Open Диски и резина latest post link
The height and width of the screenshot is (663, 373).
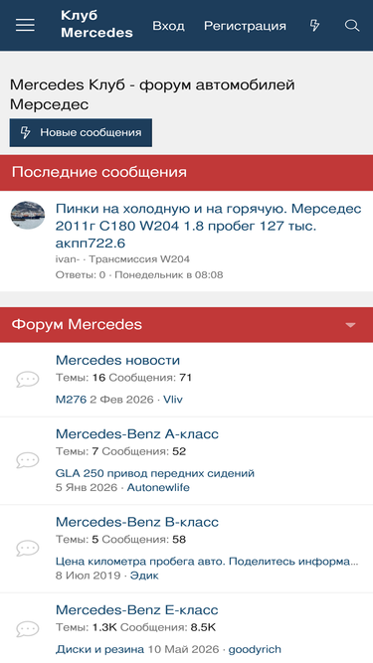coord(99,649)
